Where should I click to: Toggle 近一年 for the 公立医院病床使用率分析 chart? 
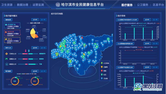[155, 43]
